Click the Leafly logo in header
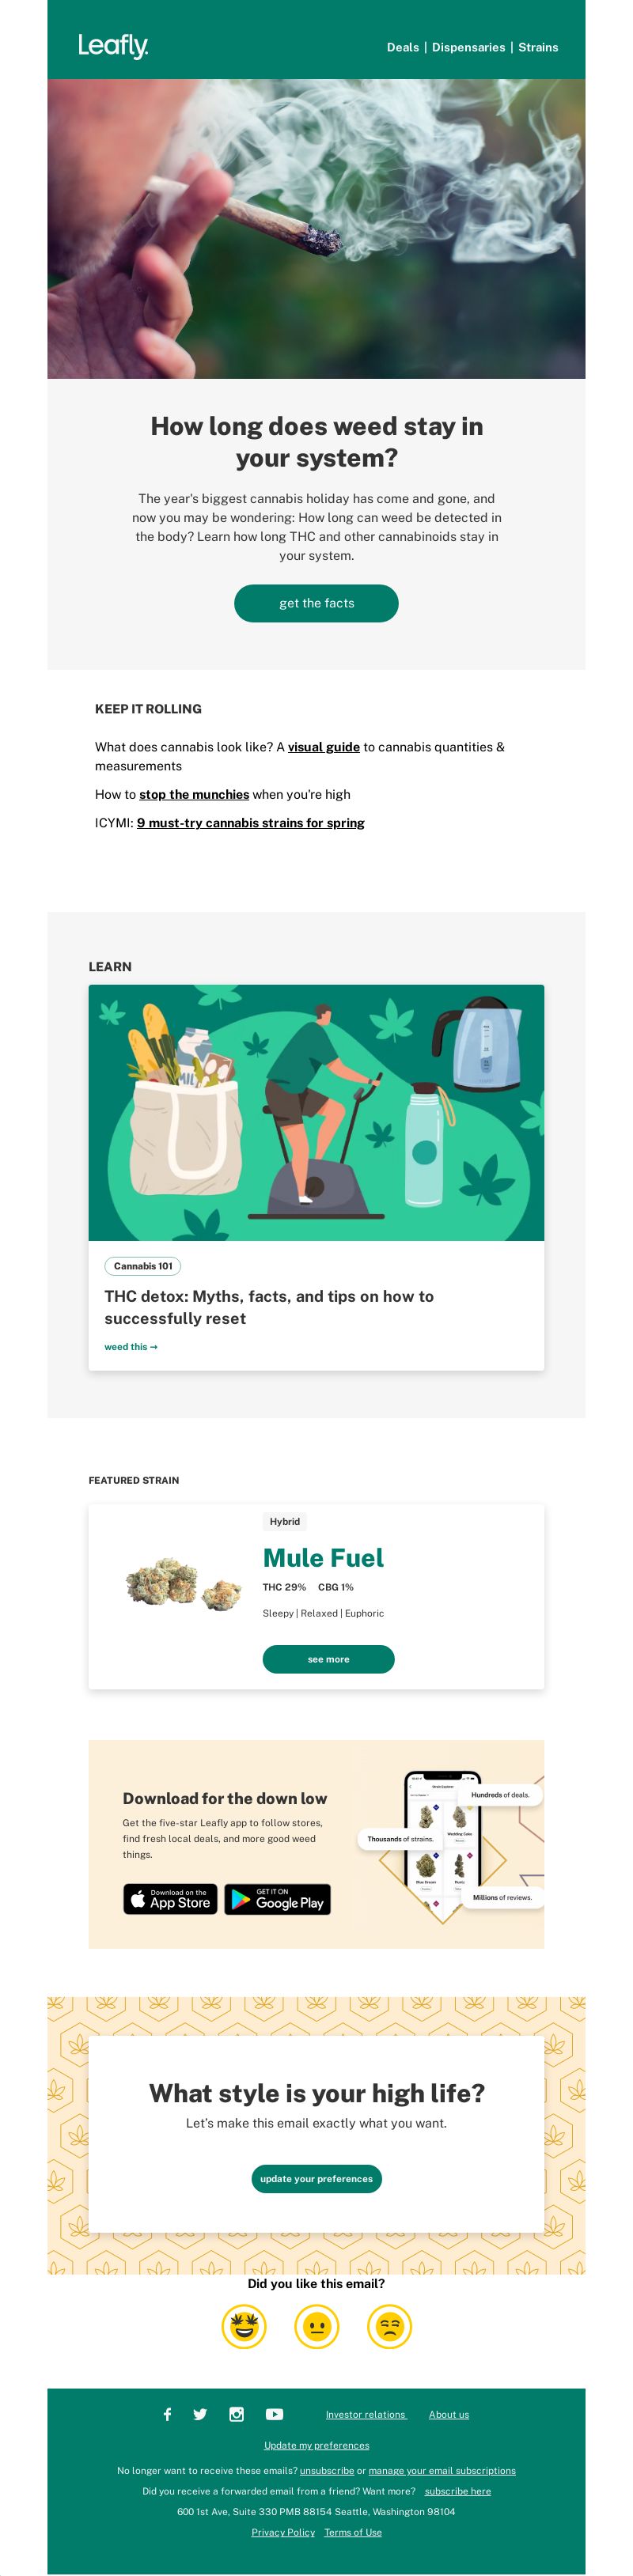 point(113,46)
